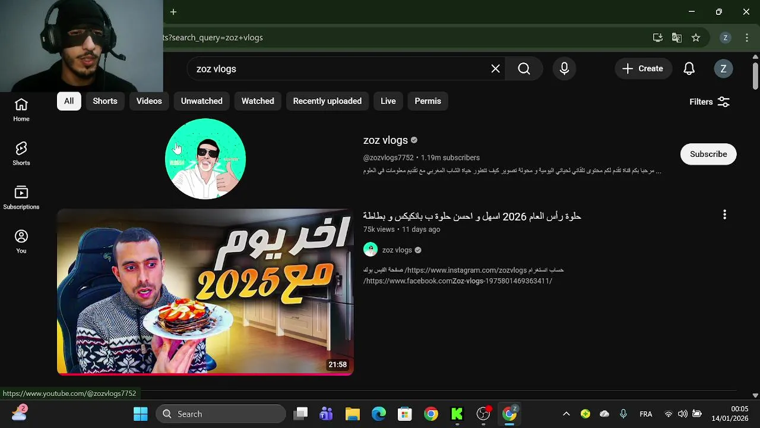Click the install app icon in the address bar

pos(658,37)
